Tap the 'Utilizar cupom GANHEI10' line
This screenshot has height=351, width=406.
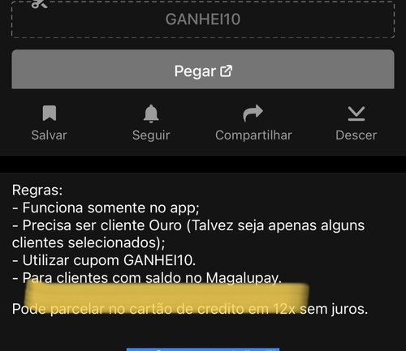104,260
